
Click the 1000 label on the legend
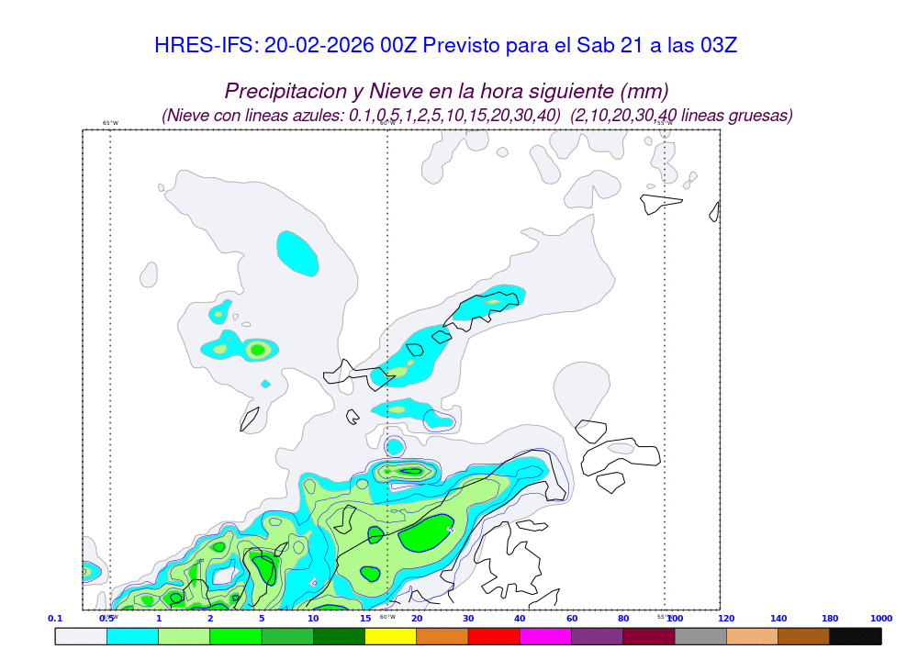881,619
